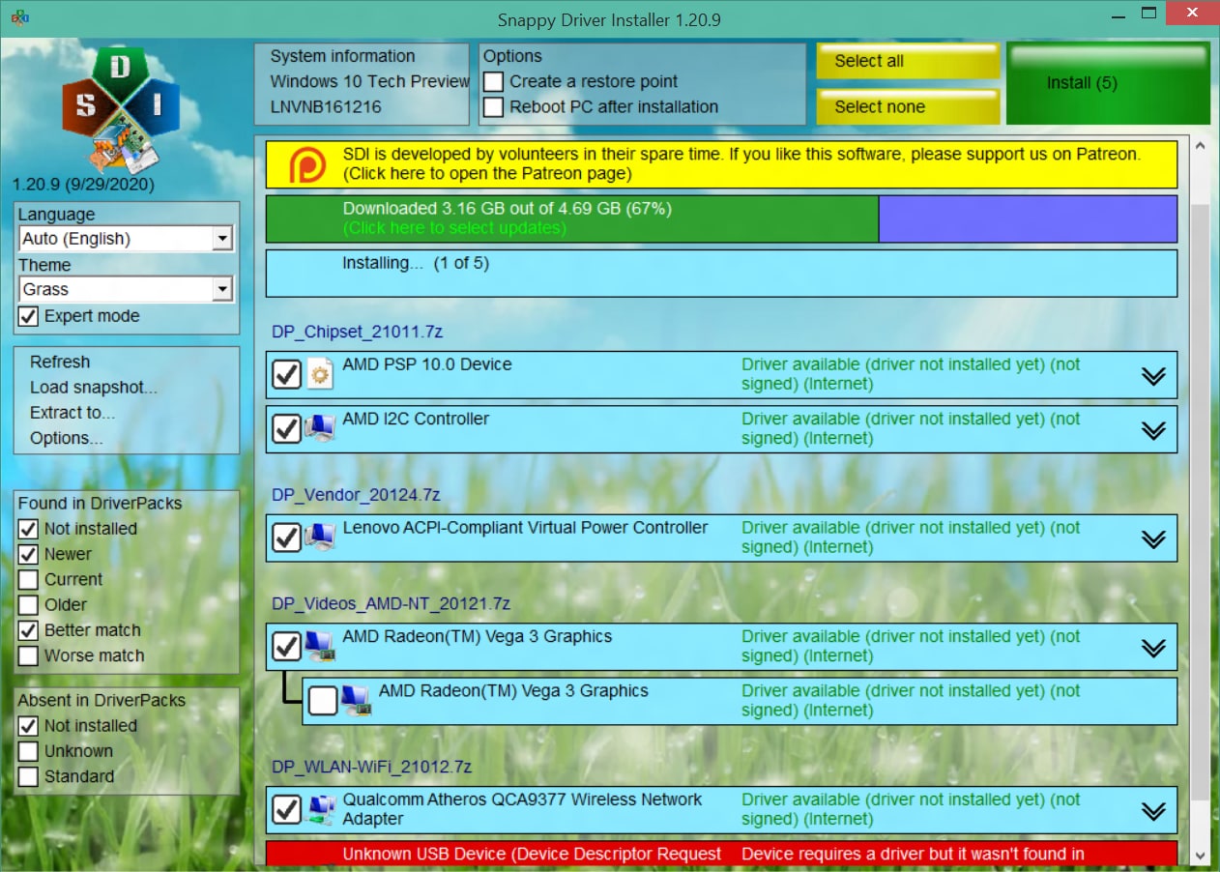Screen dimensions: 1220x872
Task: Click the gear icon for AMD PSP 10.0 Device
Action: click(319, 374)
